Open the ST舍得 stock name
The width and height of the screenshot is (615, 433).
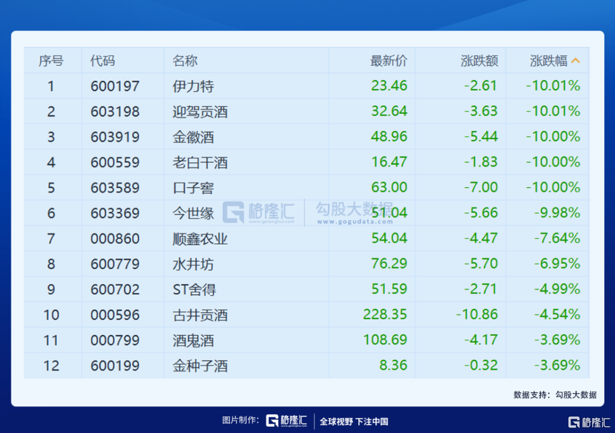pos(194,290)
